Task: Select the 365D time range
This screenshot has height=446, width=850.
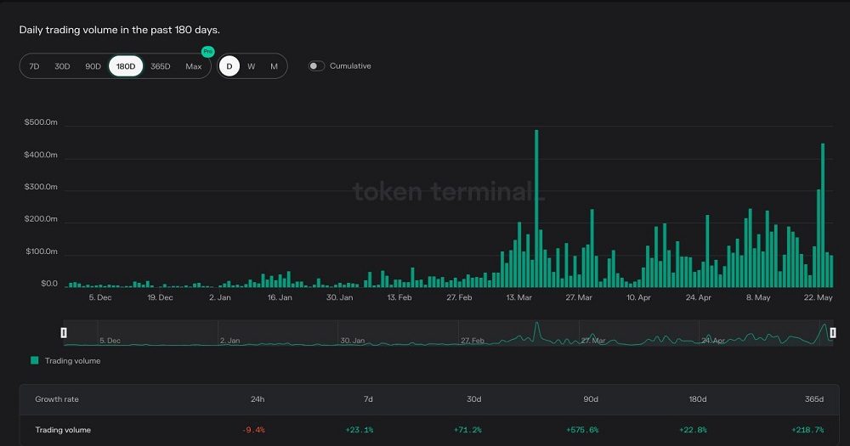Action: tap(160, 66)
